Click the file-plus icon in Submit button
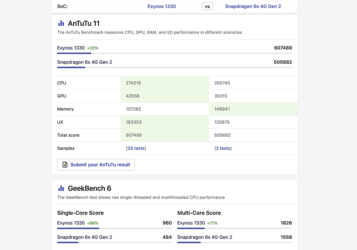This screenshot has width=357, height=250. (65, 165)
